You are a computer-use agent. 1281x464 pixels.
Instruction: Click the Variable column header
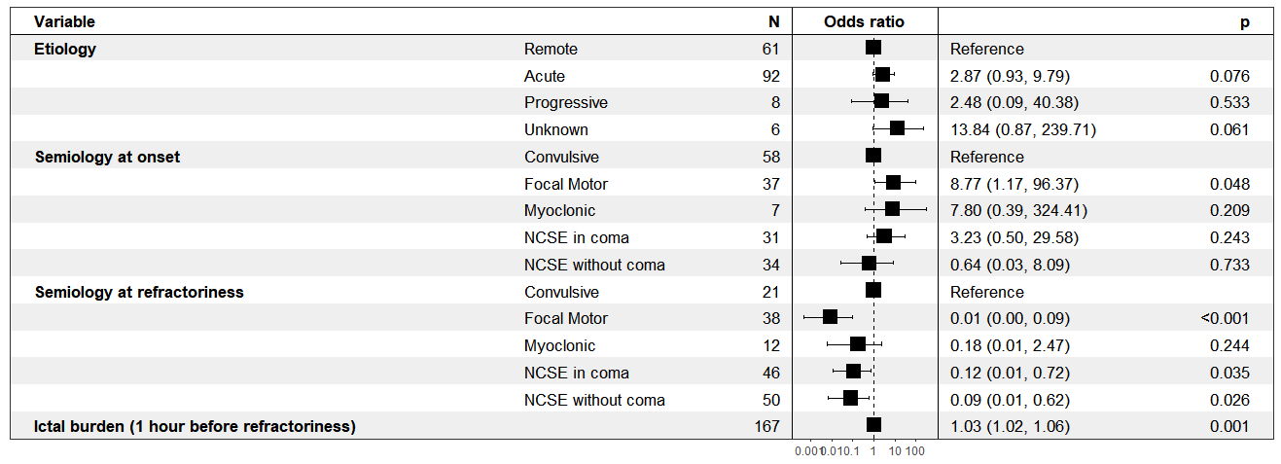coord(64,21)
